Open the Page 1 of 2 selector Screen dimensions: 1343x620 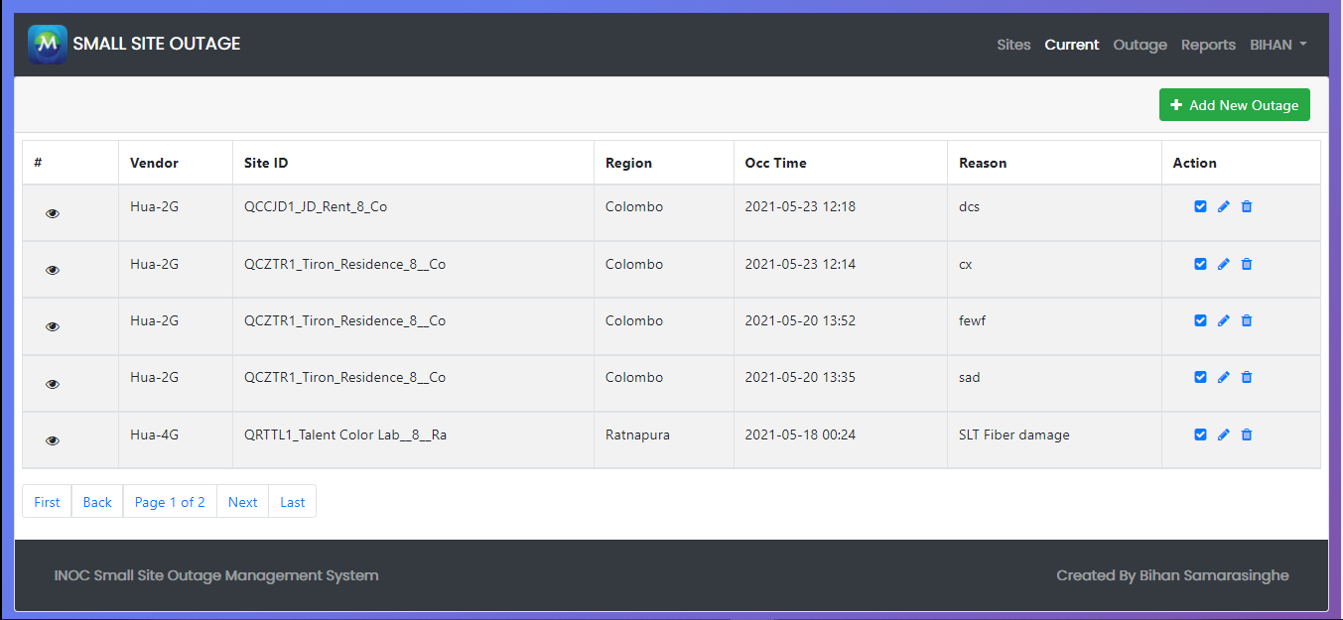[169, 501]
